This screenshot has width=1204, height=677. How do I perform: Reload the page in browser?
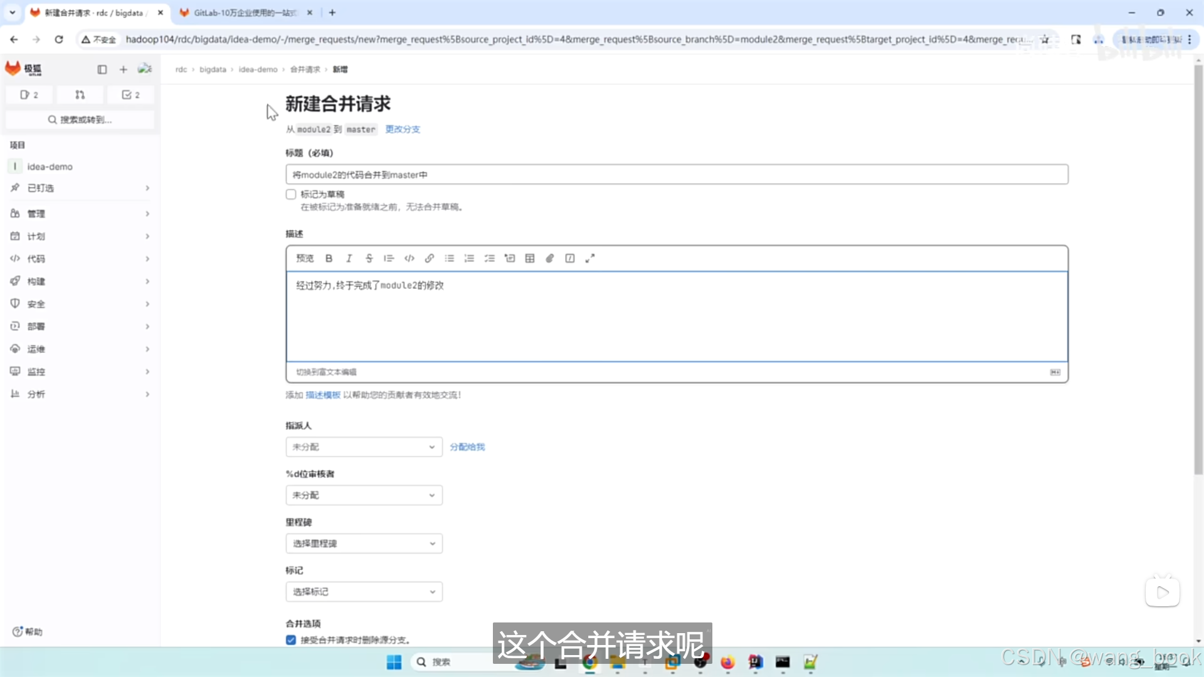tap(59, 39)
